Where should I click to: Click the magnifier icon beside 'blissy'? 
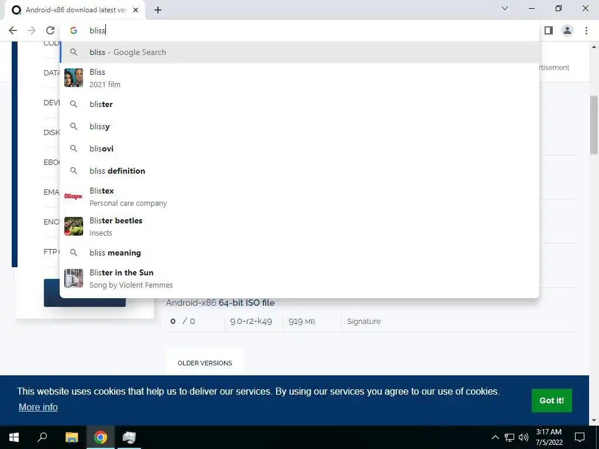[74, 126]
